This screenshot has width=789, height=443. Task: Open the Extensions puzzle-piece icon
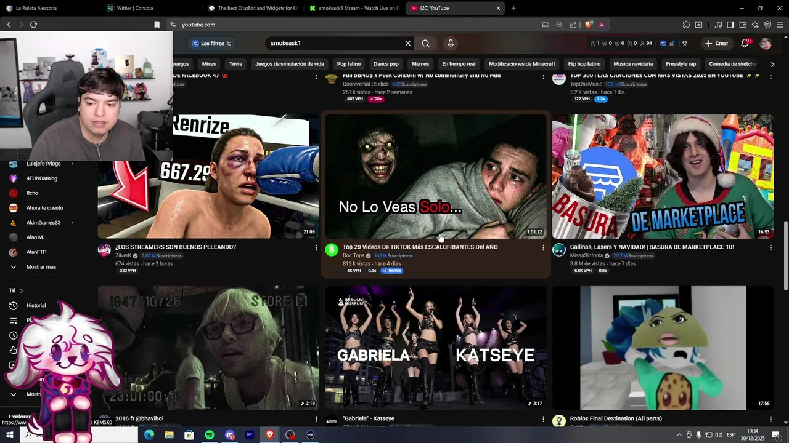(x=686, y=25)
